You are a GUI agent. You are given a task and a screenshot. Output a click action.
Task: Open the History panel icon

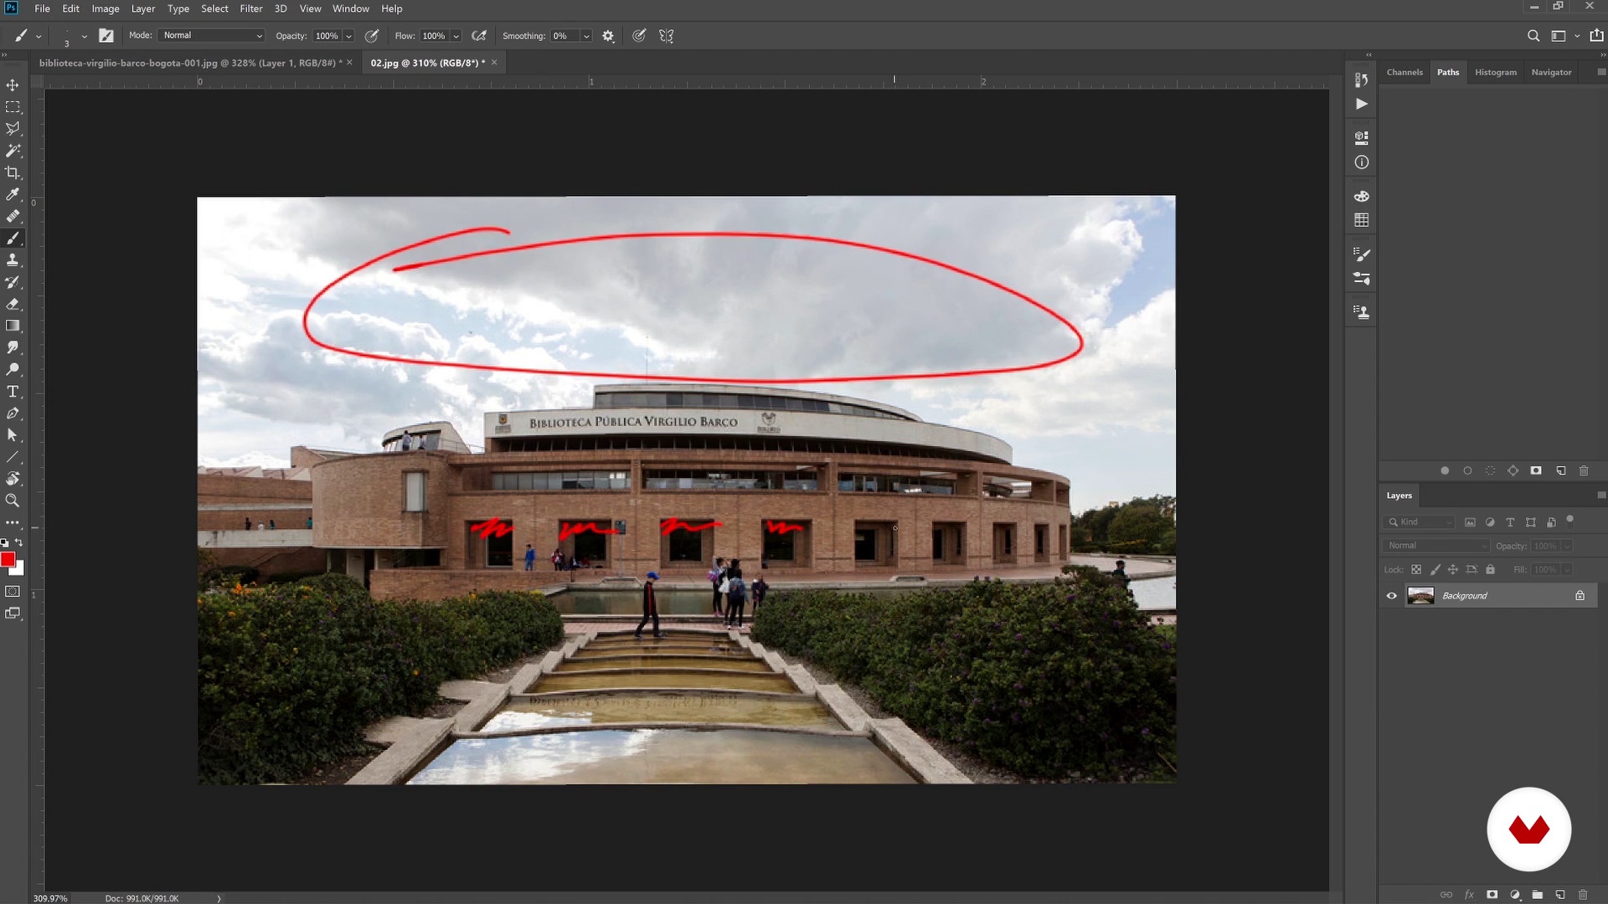[1362, 80]
